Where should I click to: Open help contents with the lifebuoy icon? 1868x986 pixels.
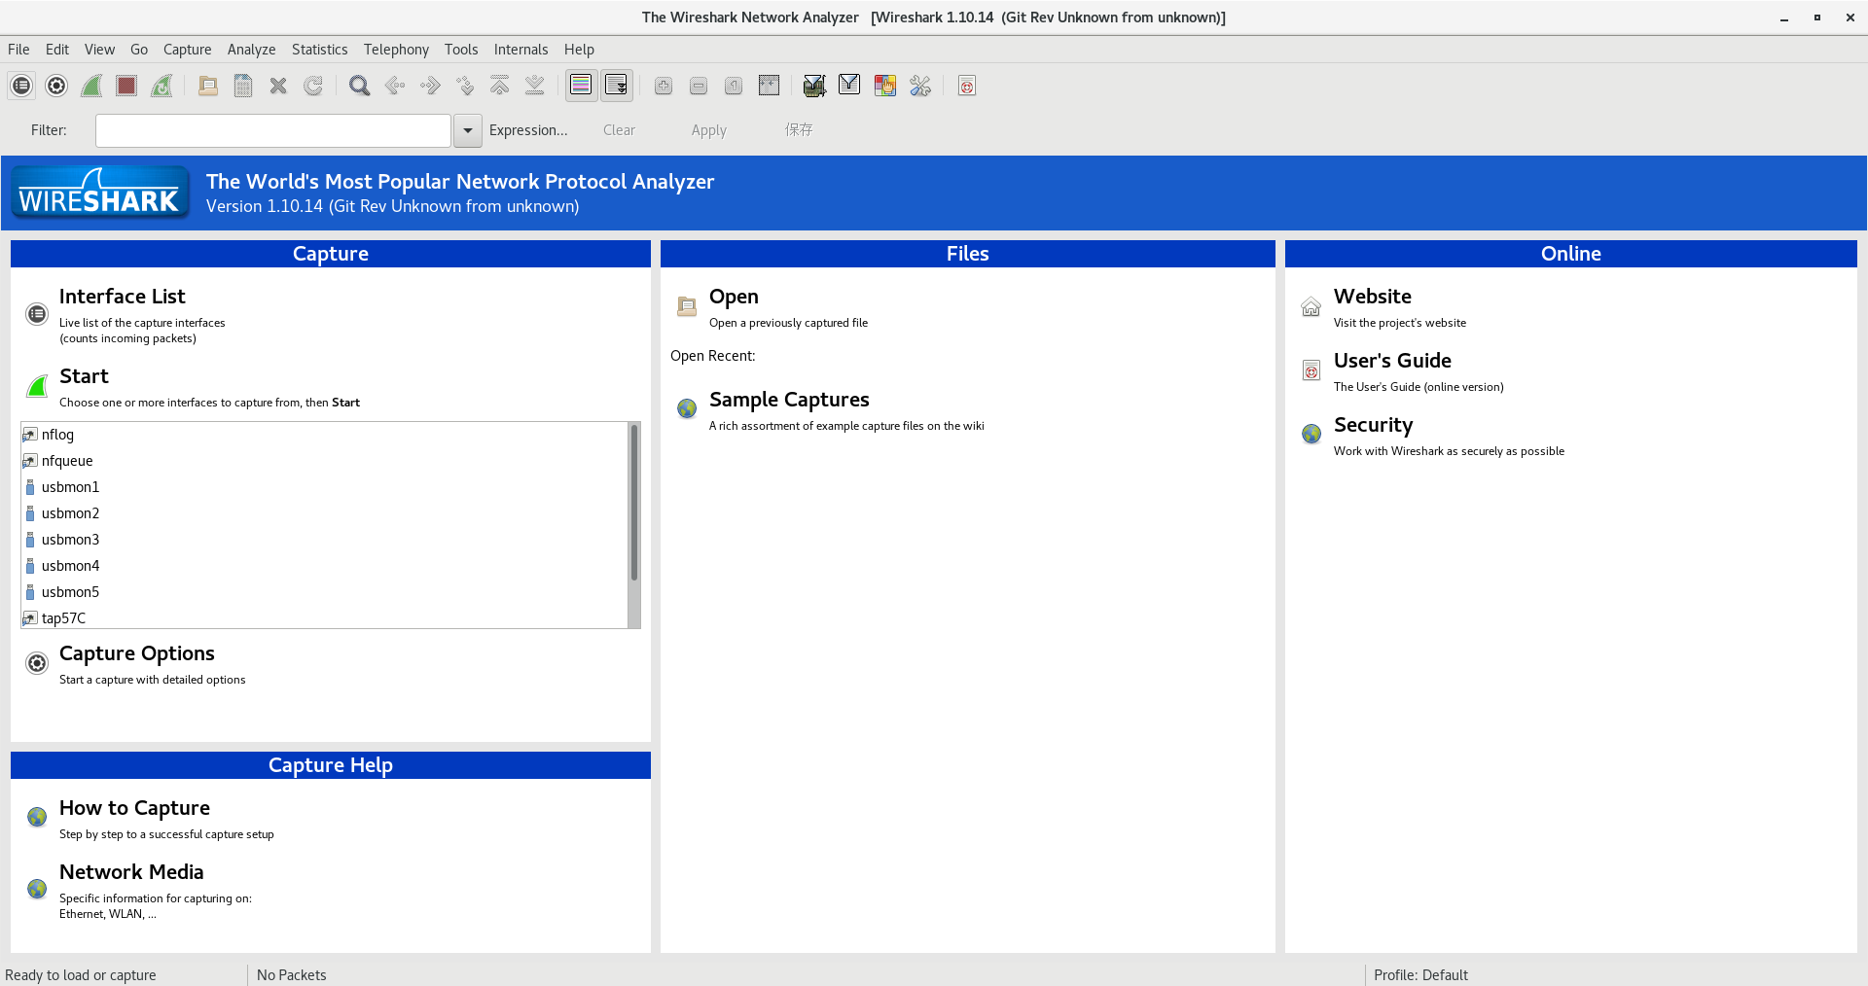coord(967,86)
